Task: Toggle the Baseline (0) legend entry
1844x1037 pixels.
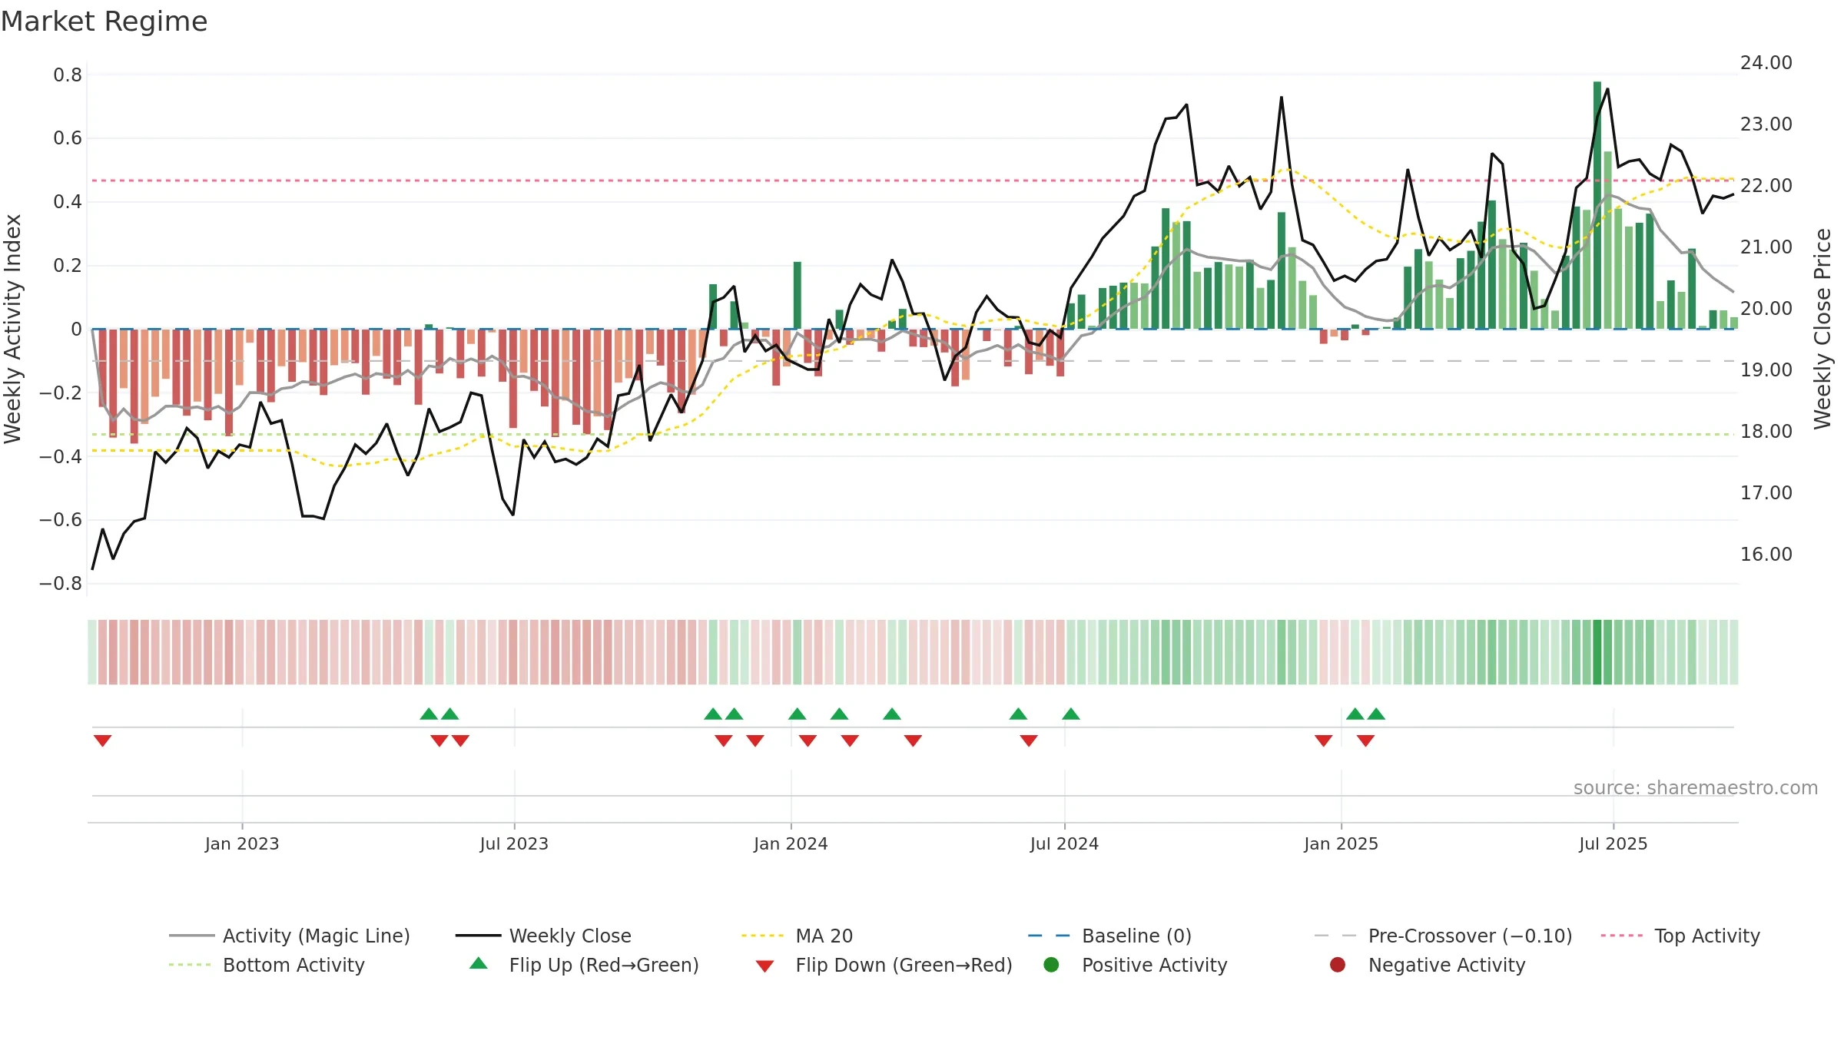Action: [1109, 936]
